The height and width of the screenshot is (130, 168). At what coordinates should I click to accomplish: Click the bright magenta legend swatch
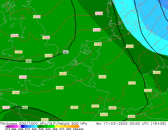(16, 127)
